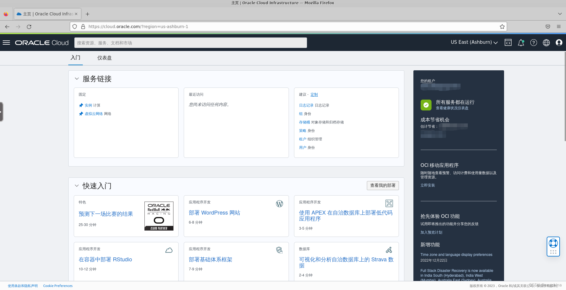Close the Oracle Cloud browser tab
Viewport: 566px width, 290px height.
click(x=76, y=14)
